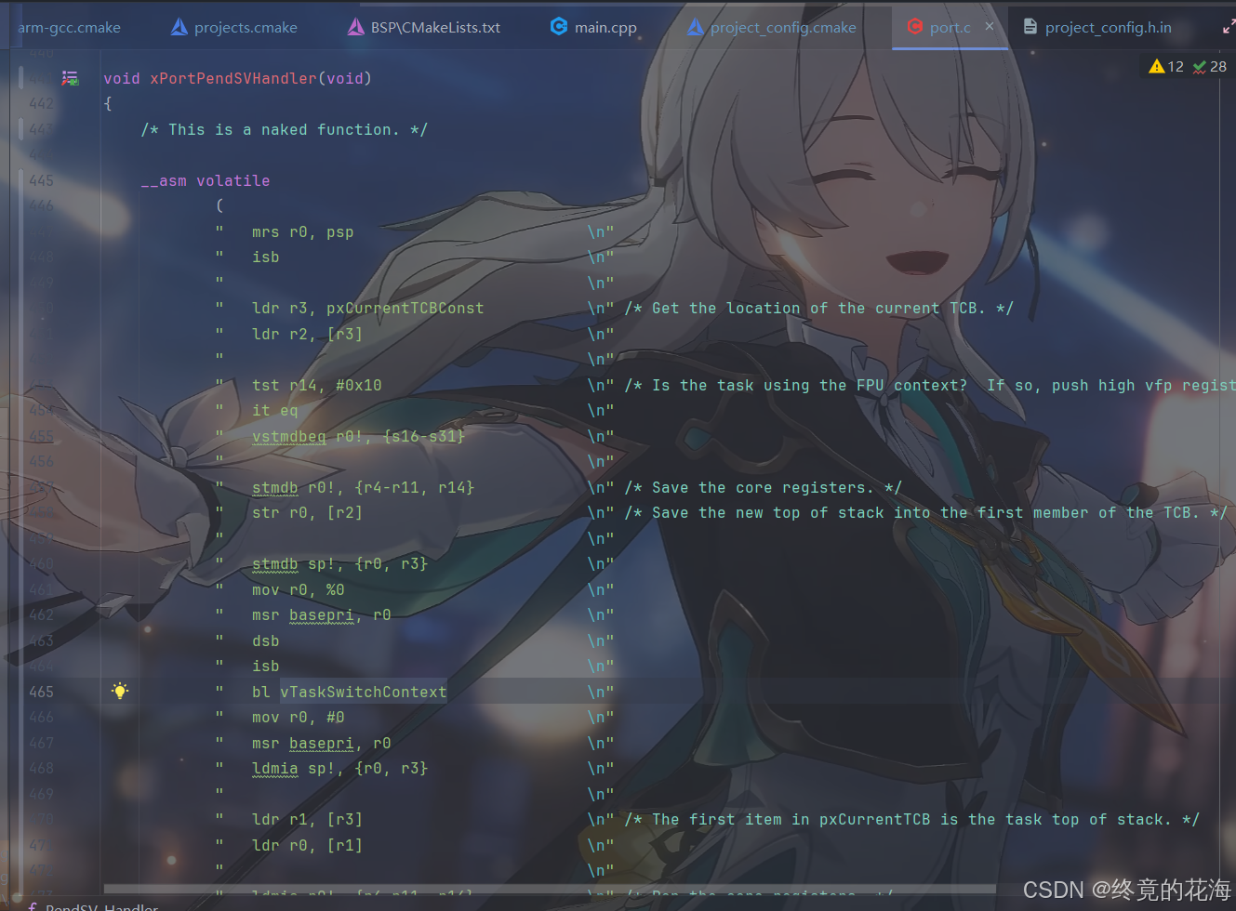
Task: Click the __asm volatile keyword line
Action: [206, 180]
